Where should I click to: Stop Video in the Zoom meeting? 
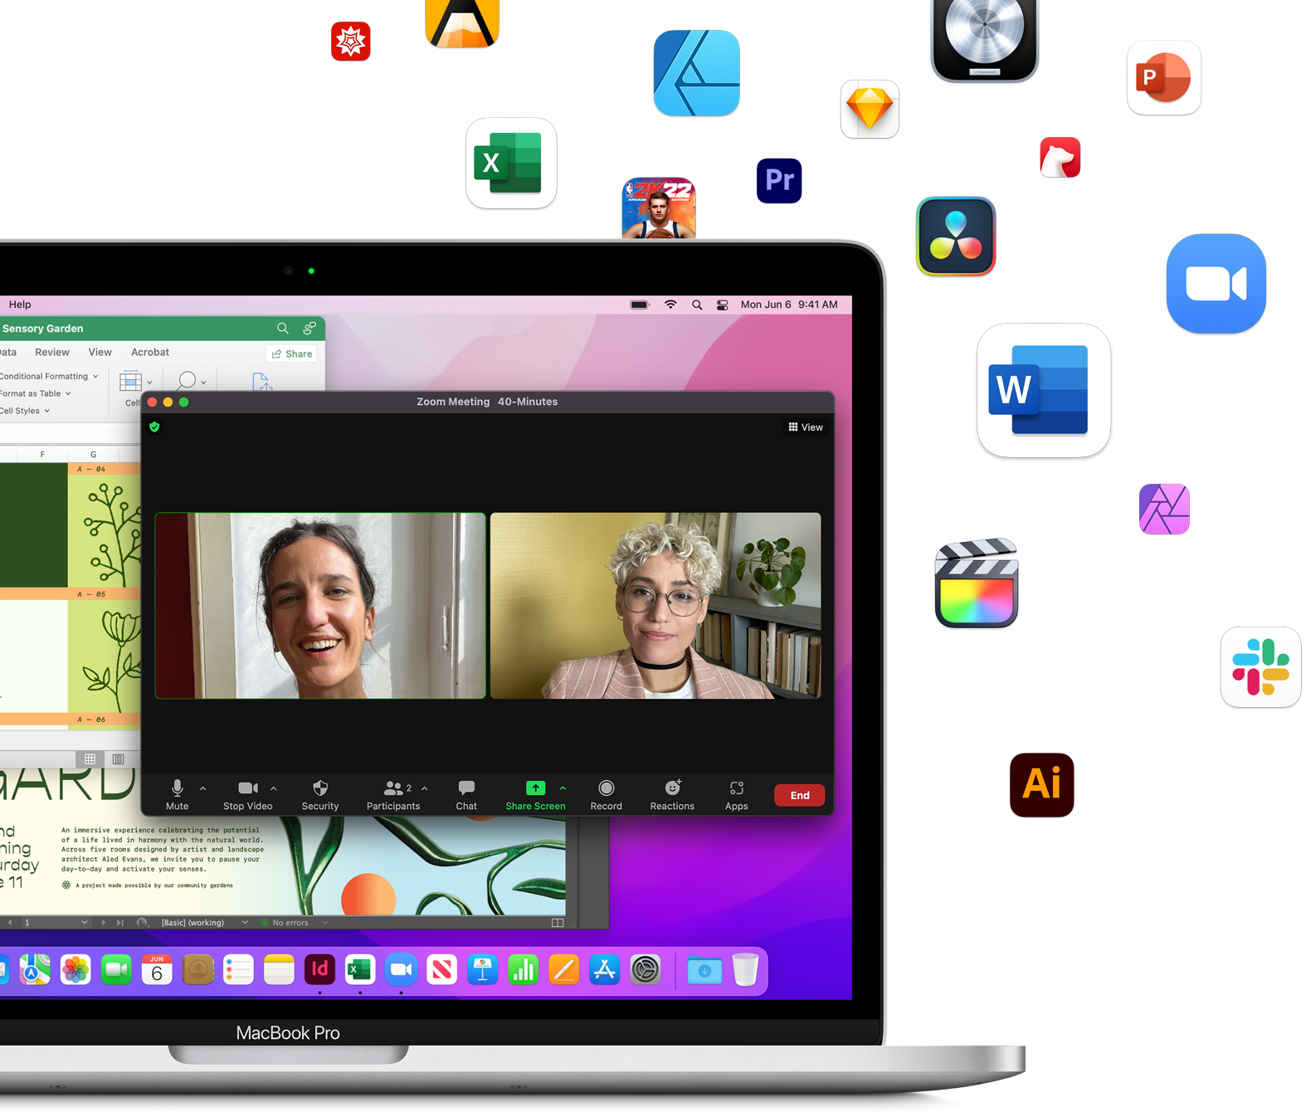coord(247,794)
